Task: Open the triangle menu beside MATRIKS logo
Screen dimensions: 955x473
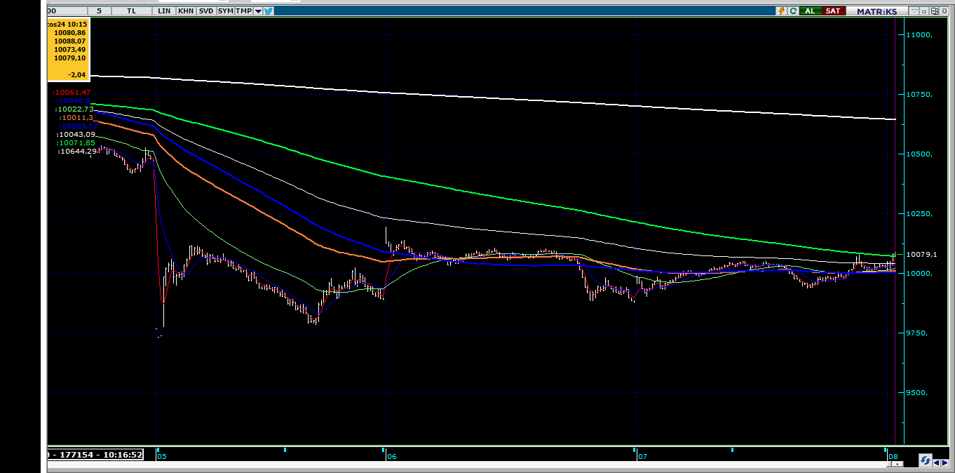Action: click(914, 11)
